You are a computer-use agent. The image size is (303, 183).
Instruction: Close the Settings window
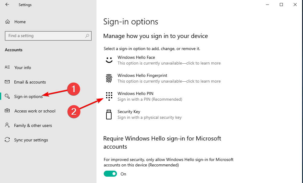tap(295, 5)
